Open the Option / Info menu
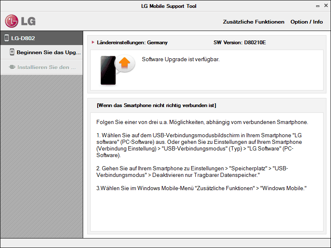This screenshot has width=331, height=248. tap(307, 22)
